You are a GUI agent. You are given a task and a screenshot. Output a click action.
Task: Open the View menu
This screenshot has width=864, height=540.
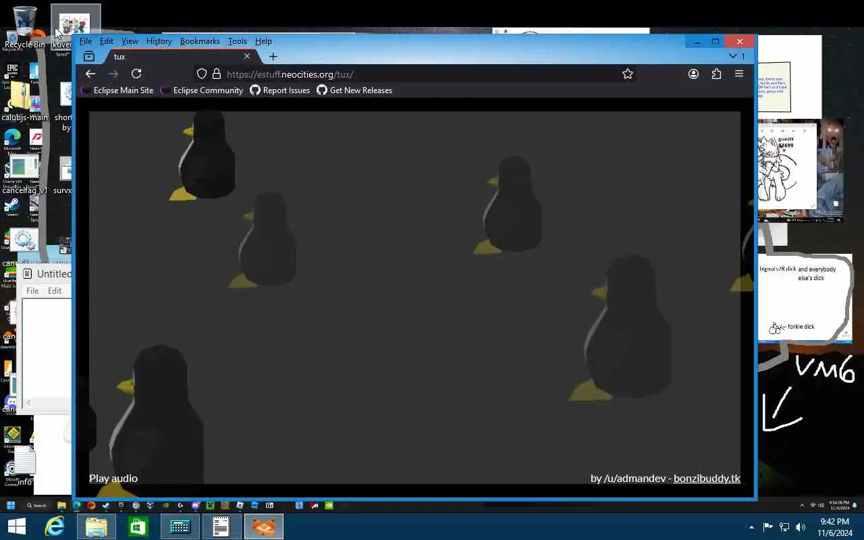[130, 41]
